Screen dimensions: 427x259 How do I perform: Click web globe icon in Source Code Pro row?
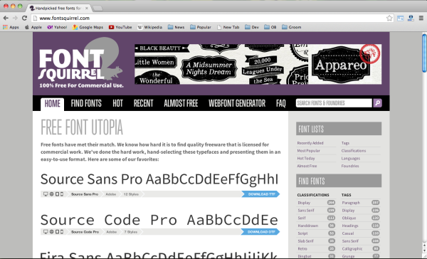click(51, 232)
